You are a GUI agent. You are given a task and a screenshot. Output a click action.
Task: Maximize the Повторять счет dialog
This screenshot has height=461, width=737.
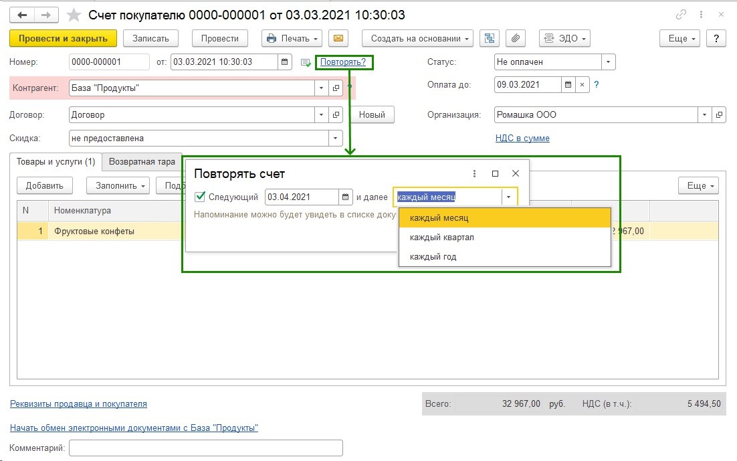click(495, 173)
